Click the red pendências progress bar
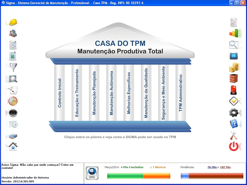The height and width of the screenshot is (185, 247). pos(216,176)
